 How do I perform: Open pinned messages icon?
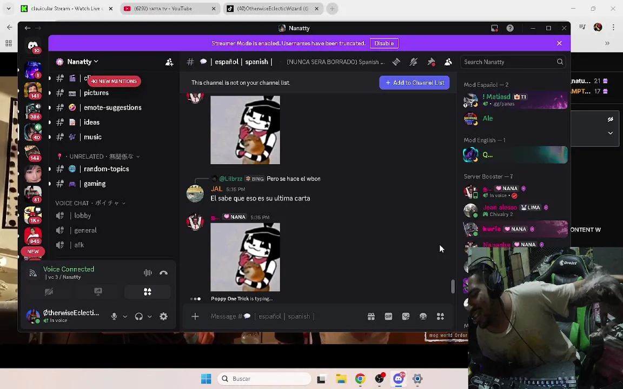tap(431, 62)
